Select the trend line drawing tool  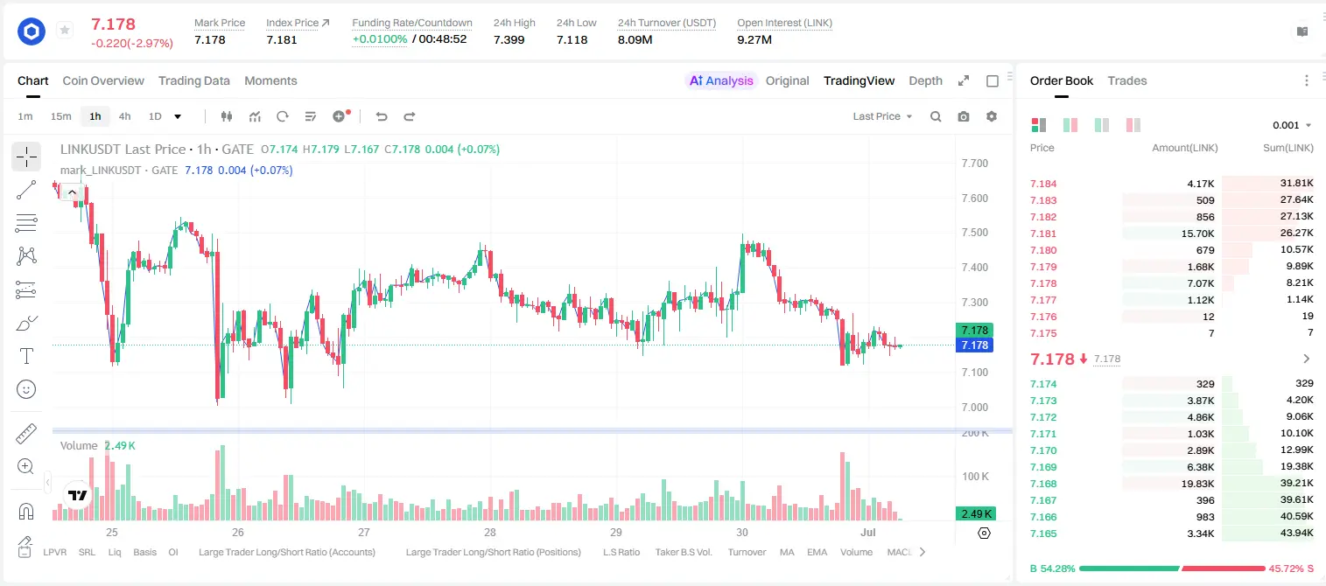tap(26, 190)
